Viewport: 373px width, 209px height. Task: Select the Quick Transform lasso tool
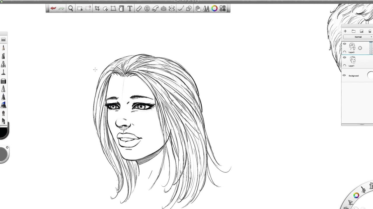[105, 8]
